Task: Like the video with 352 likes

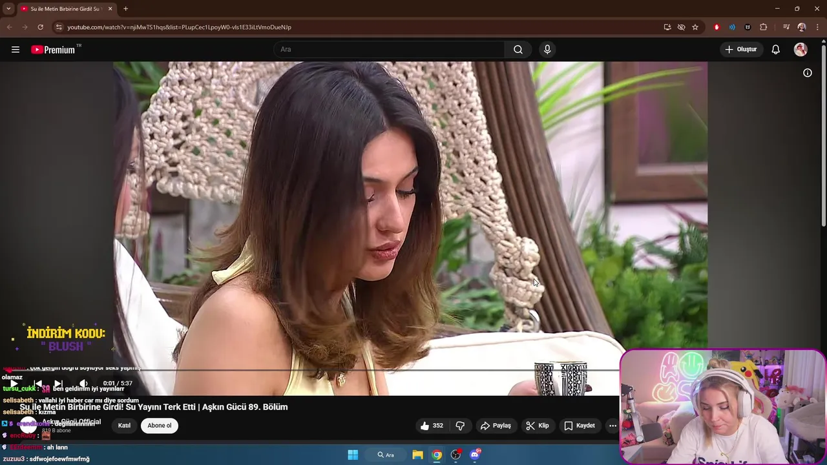Action: 432,426
